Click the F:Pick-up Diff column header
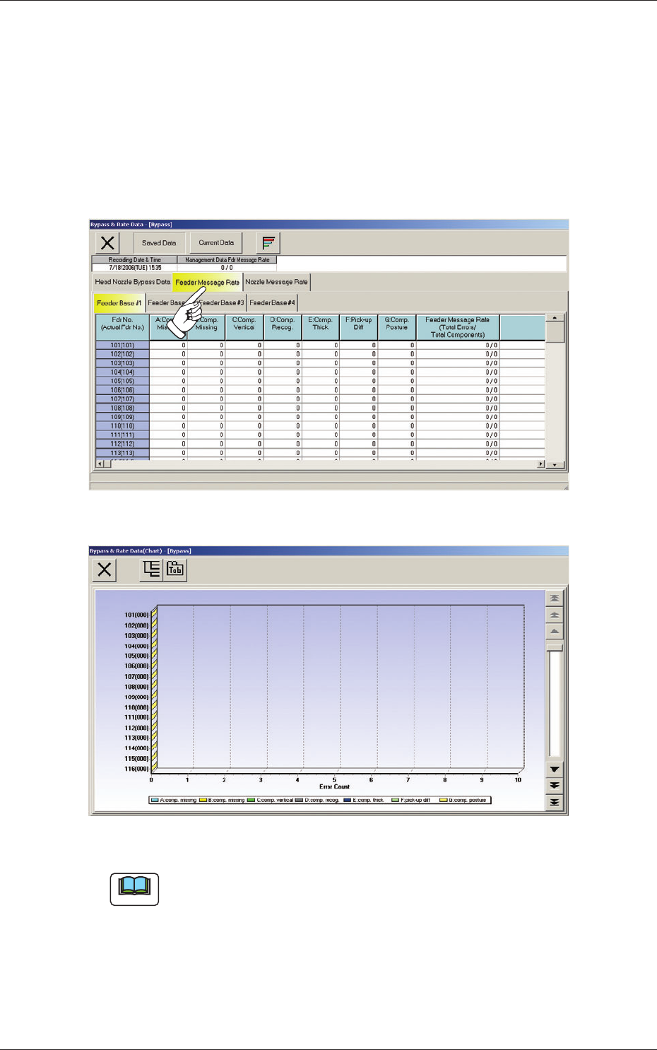 [x=359, y=328]
